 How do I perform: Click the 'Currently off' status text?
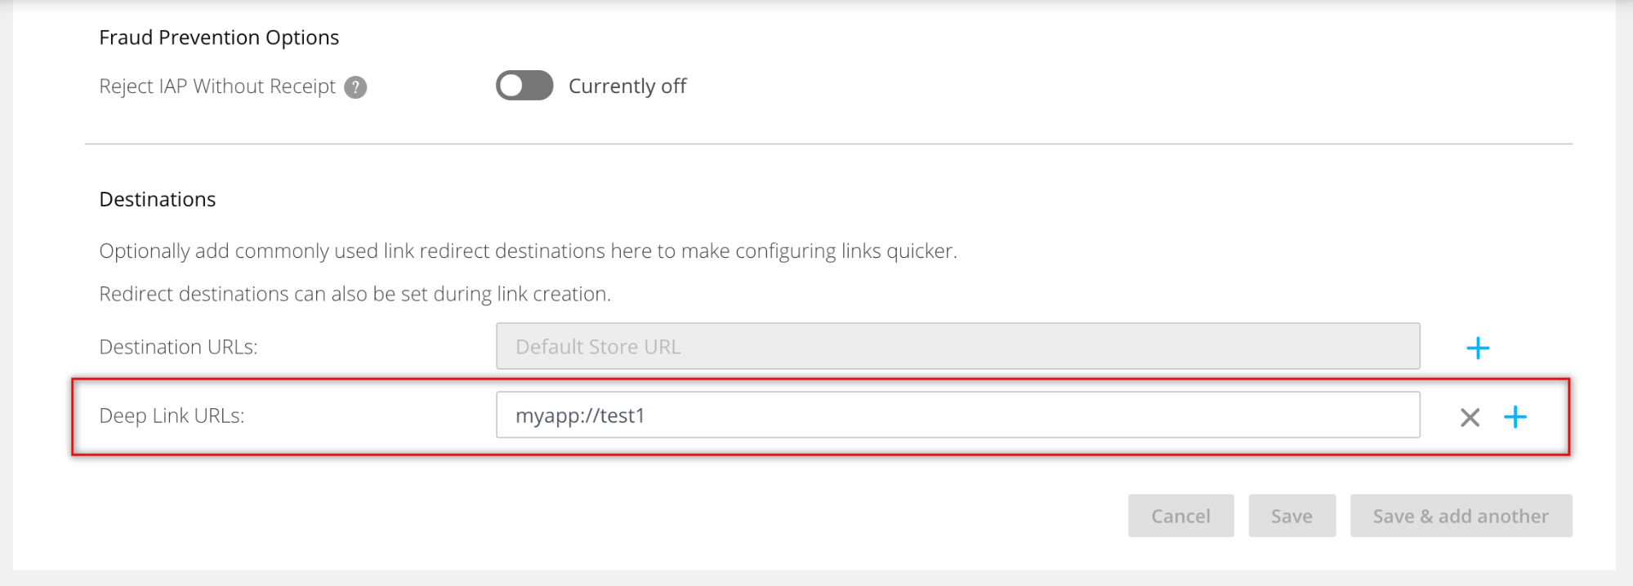(627, 87)
